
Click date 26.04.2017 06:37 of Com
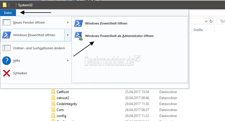(x=137, y=110)
